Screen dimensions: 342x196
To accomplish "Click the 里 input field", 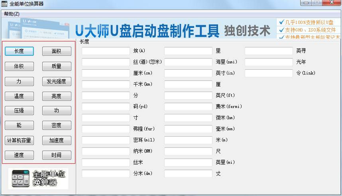I will click(188, 51).
